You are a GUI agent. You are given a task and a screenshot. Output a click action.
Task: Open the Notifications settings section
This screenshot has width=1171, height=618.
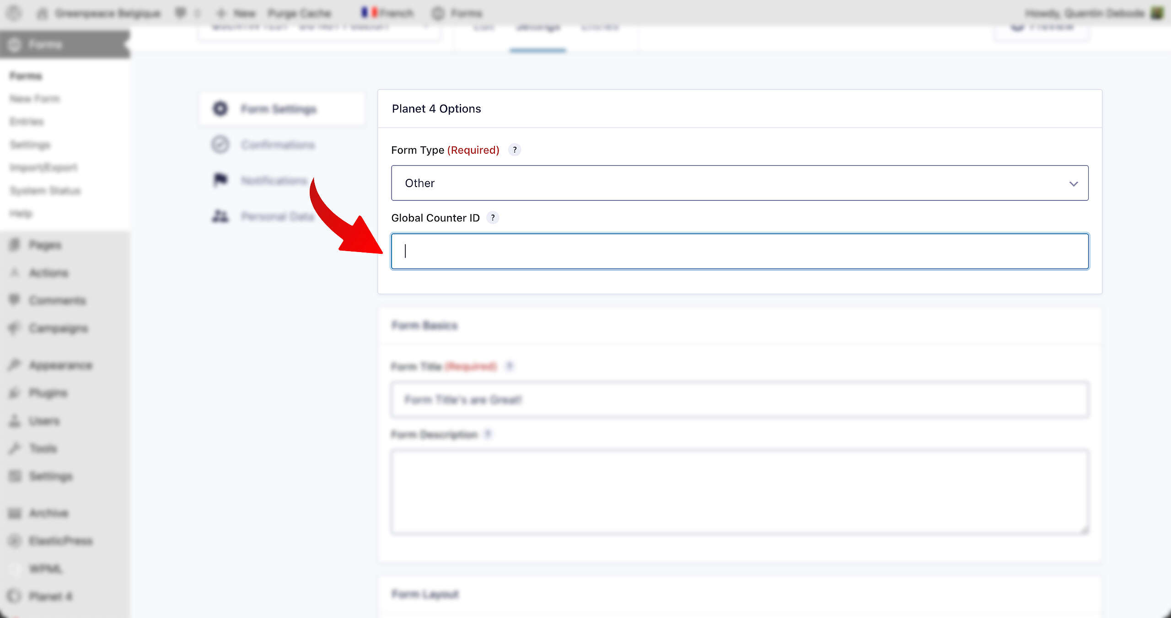[x=274, y=181]
